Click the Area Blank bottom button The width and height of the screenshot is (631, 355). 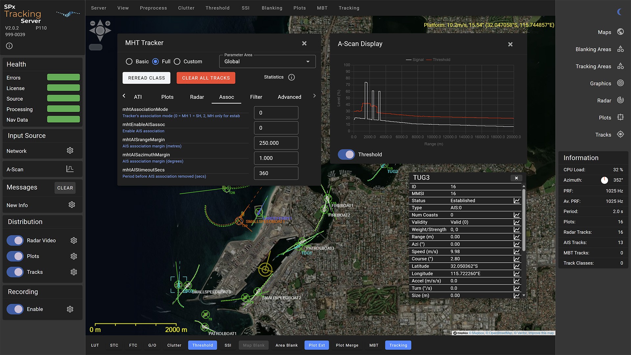click(x=287, y=345)
